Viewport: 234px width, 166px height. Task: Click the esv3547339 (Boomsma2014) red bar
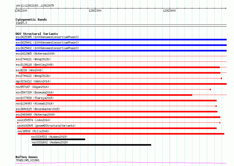(x=120, y=95)
